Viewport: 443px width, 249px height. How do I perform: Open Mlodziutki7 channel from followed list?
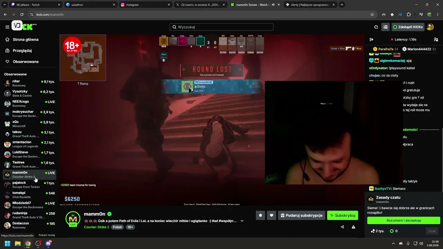coord(29,205)
